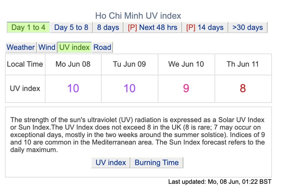Select the [P] 14 days tab

point(205,27)
